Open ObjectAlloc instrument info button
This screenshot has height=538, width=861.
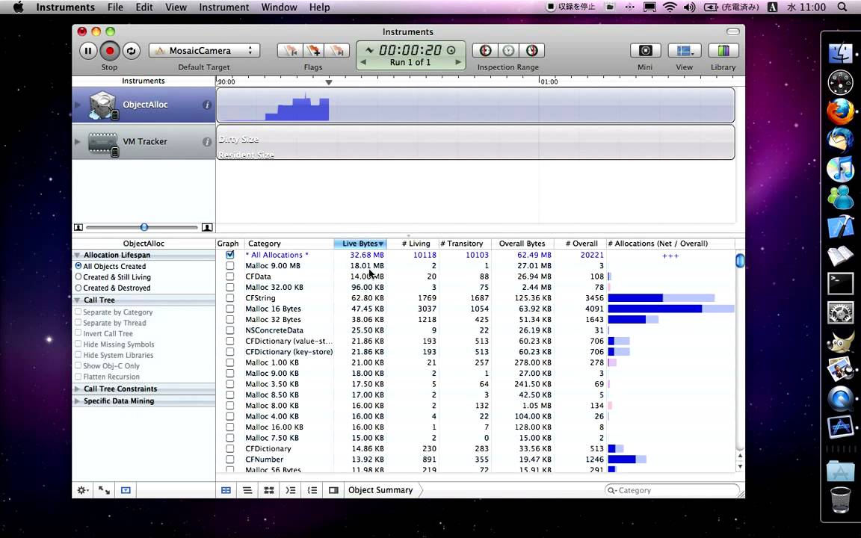coord(206,105)
